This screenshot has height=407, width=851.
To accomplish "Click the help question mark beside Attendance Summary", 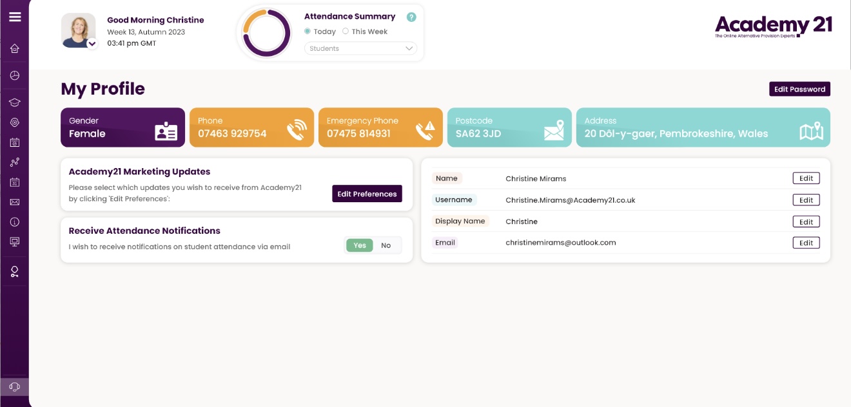I will click(411, 17).
